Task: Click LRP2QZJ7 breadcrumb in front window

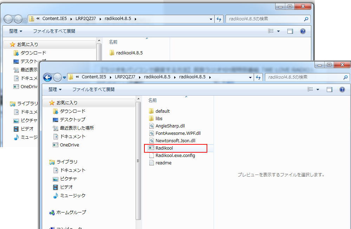Action: [125, 77]
